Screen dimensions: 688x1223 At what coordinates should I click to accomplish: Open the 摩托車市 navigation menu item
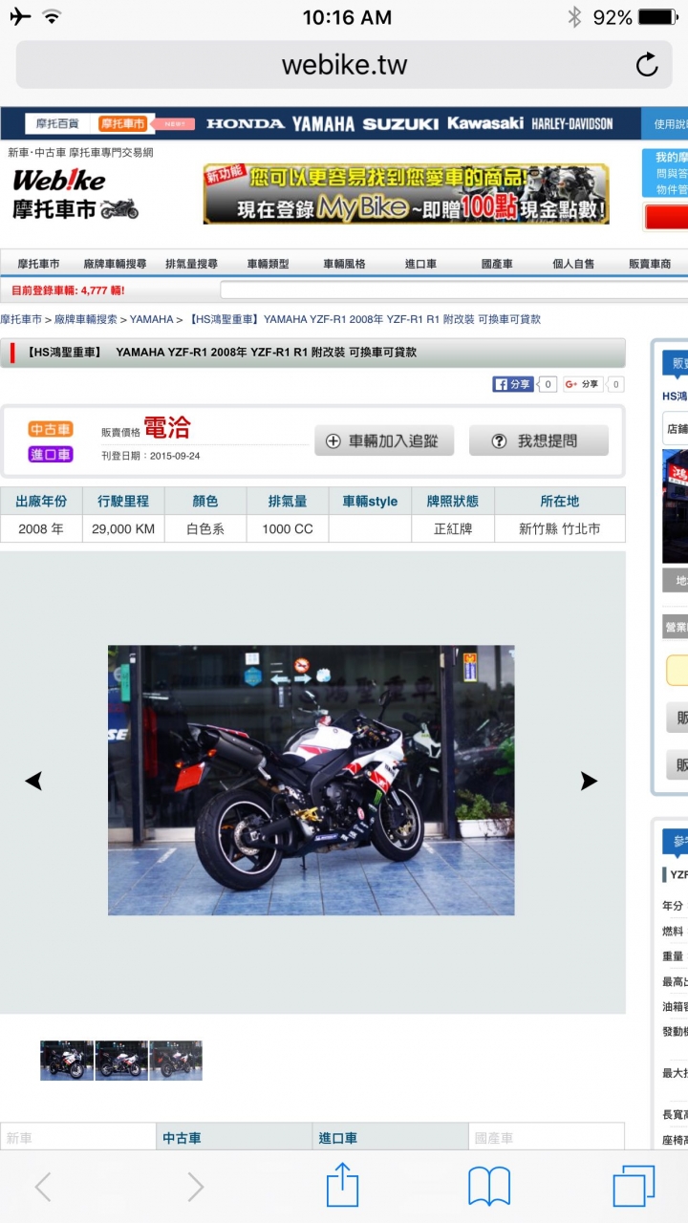coord(38,264)
